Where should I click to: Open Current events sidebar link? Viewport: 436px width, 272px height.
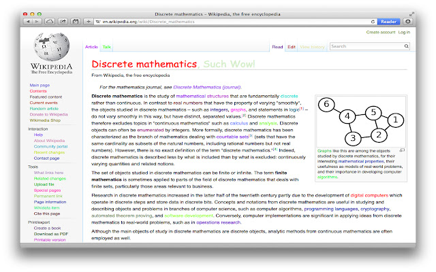point(44,103)
